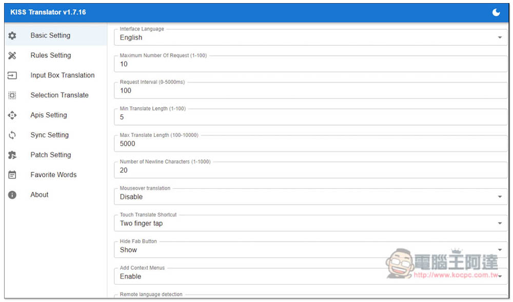Click the Apis Setting icon
This screenshot has height=302, width=513.
coord(12,115)
